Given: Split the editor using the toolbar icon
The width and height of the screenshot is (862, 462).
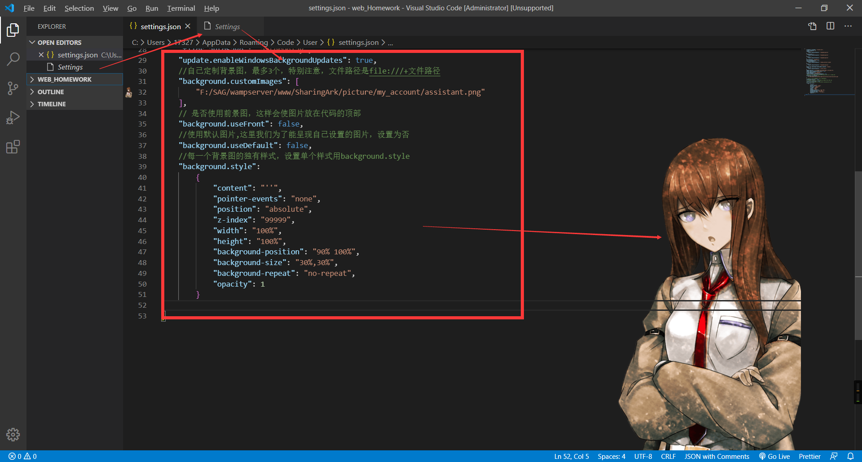Looking at the screenshot, I should tap(831, 26).
